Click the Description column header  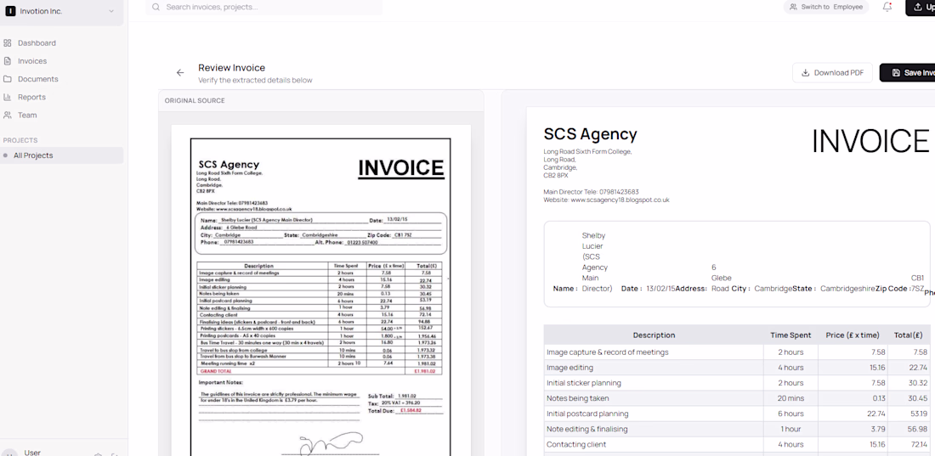(654, 335)
